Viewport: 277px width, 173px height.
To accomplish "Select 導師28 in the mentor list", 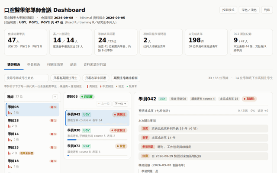I will (32, 123).
